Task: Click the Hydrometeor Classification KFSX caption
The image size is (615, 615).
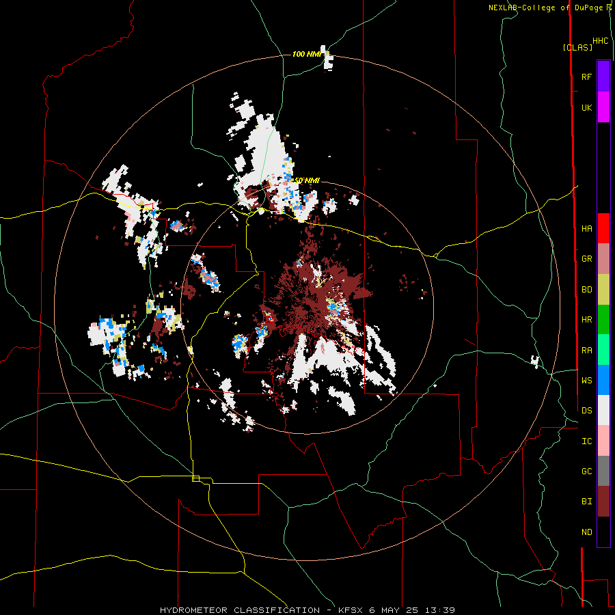Action: [x=307, y=610]
